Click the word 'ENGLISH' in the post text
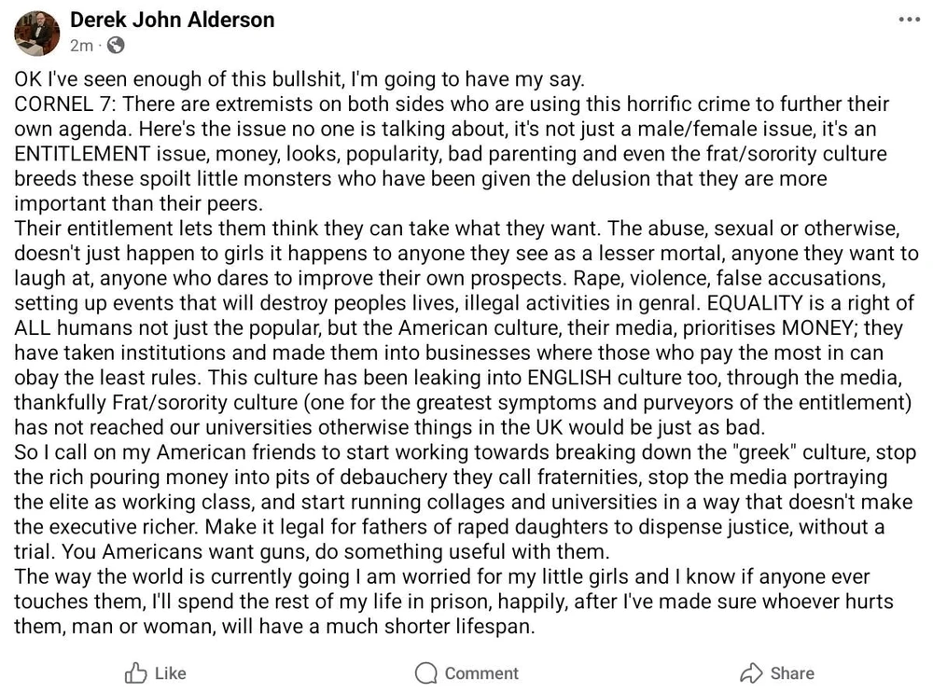 569,379
